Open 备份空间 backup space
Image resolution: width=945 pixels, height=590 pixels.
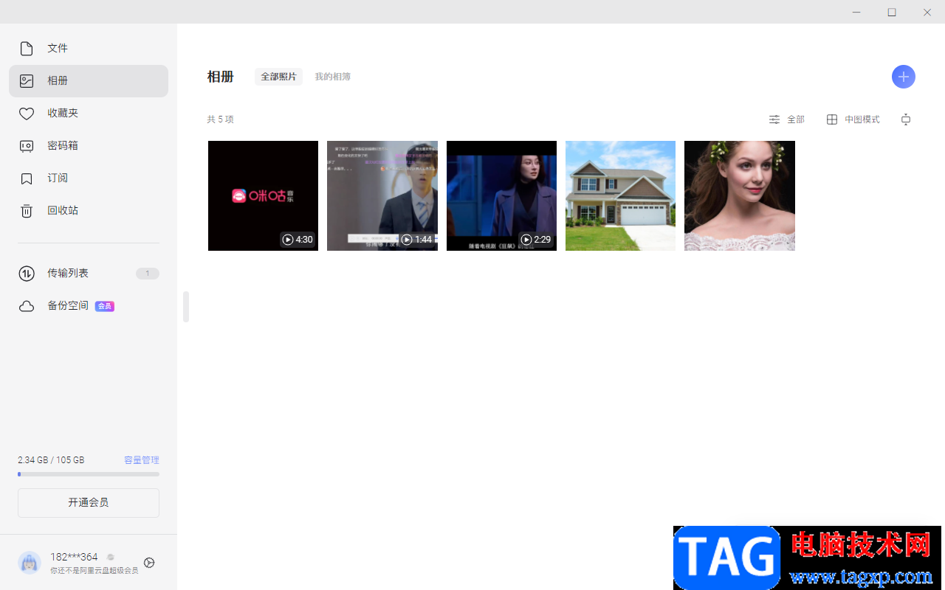pos(89,306)
